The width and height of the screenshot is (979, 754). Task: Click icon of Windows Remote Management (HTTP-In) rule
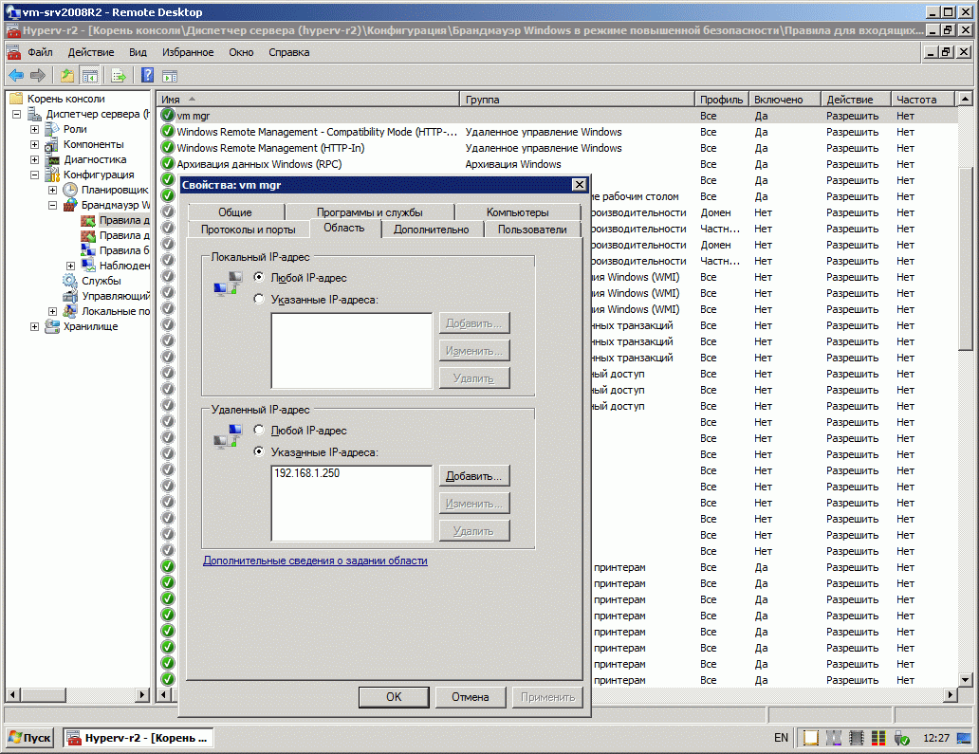(167, 148)
